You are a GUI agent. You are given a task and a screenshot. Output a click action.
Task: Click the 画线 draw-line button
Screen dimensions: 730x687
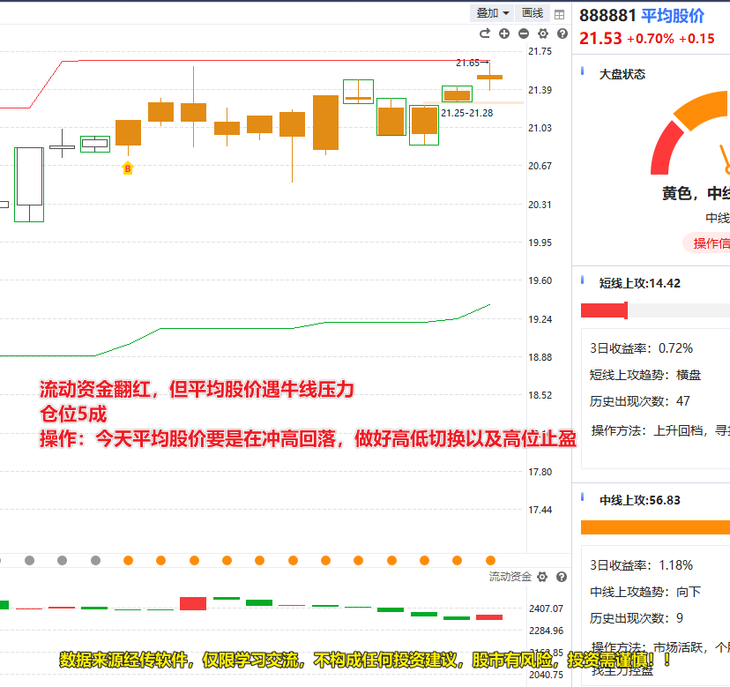click(533, 13)
